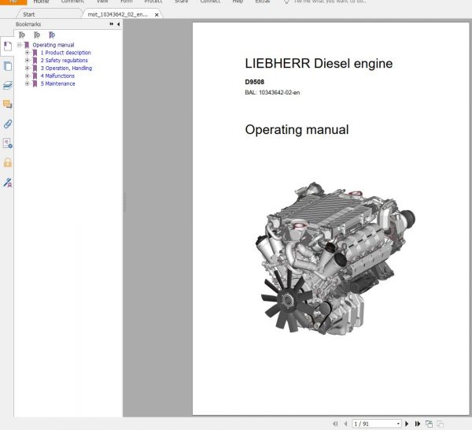The width and height of the screenshot is (472, 430).
Task: Click the orange File button
Action: point(13,2)
